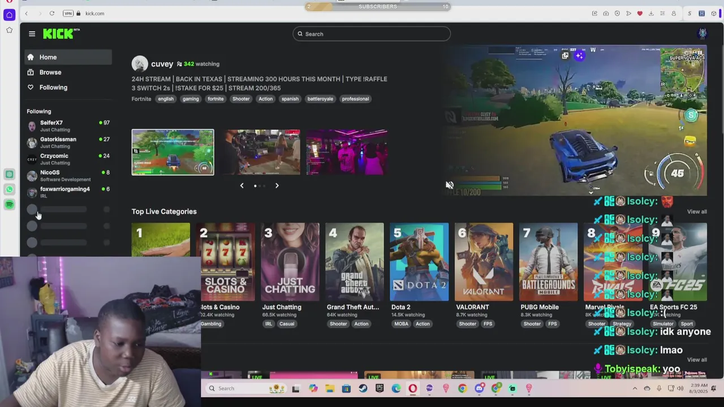The height and width of the screenshot is (407, 724).
Task: Open Opera sidebar home icon
Action: click(x=9, y=15)
